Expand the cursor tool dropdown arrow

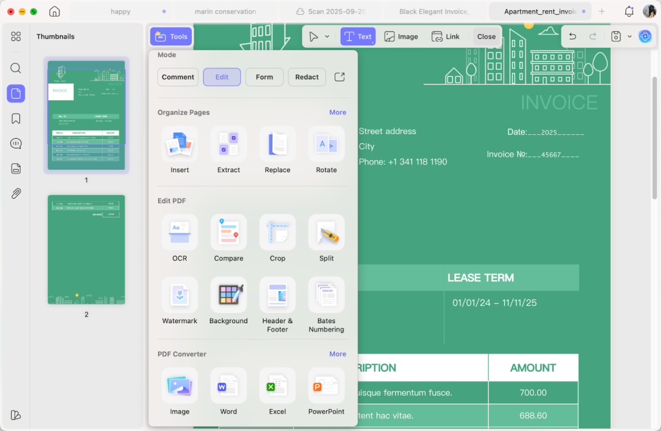click(327, 37)
